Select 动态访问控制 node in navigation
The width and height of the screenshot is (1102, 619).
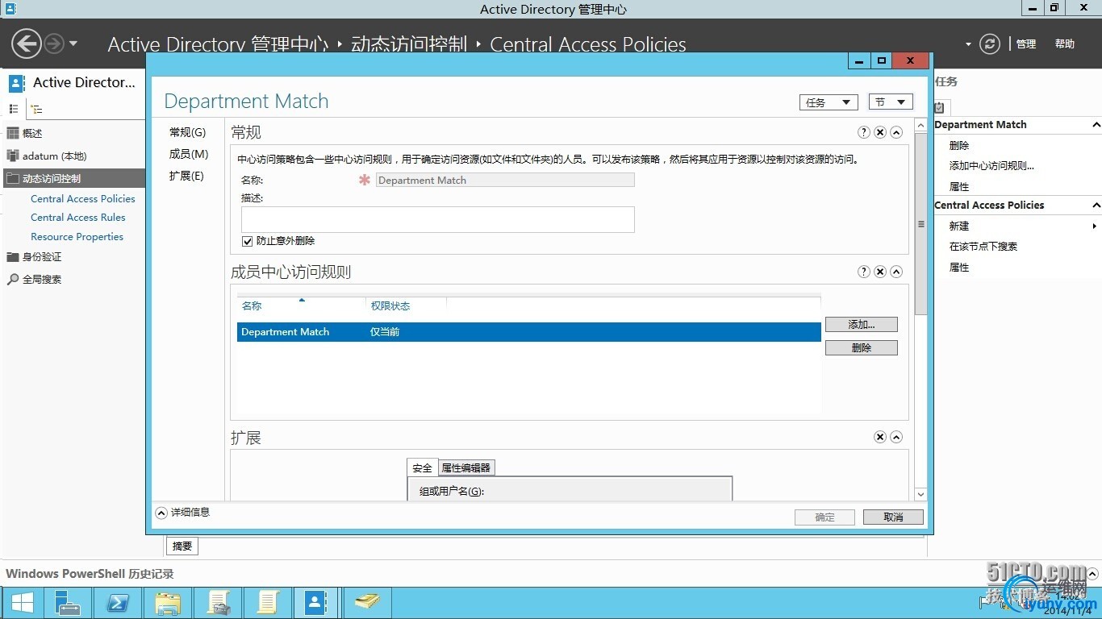73,178
